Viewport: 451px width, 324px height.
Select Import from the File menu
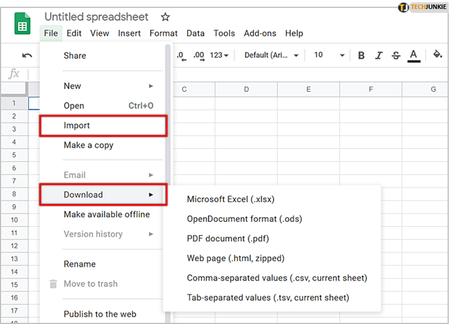click(77, 126)
